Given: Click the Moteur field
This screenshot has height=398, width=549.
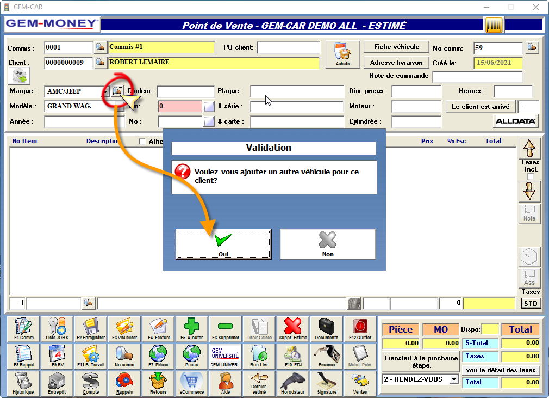Looking at the screenshot, I should point(416,107).
